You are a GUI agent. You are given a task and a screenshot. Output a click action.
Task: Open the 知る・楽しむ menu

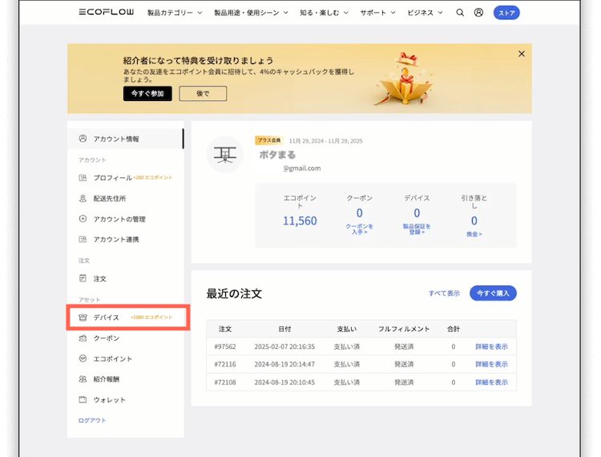point(325,13)
